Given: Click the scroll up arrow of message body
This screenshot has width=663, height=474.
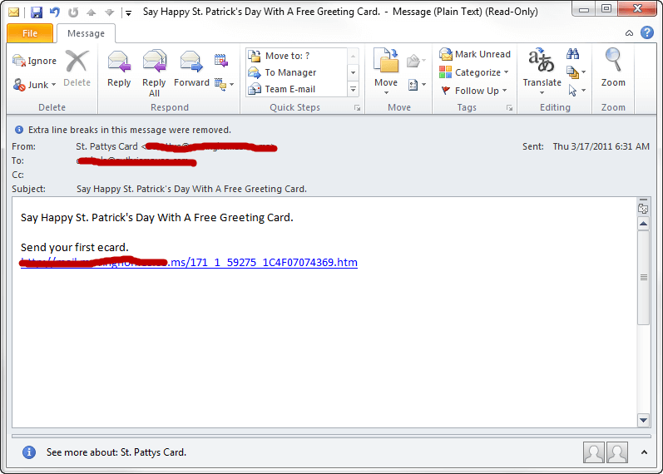Looking at the screenshot, I should click(643, 224).
